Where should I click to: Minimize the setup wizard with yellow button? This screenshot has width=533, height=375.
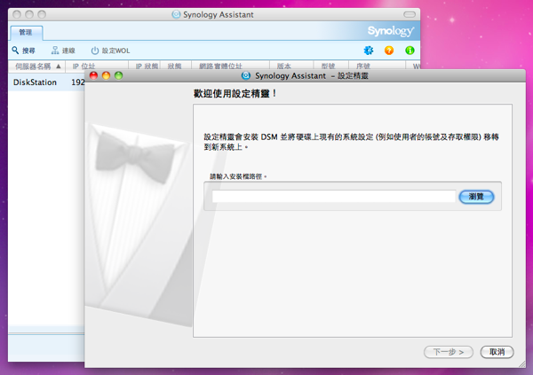pos(106,75)
